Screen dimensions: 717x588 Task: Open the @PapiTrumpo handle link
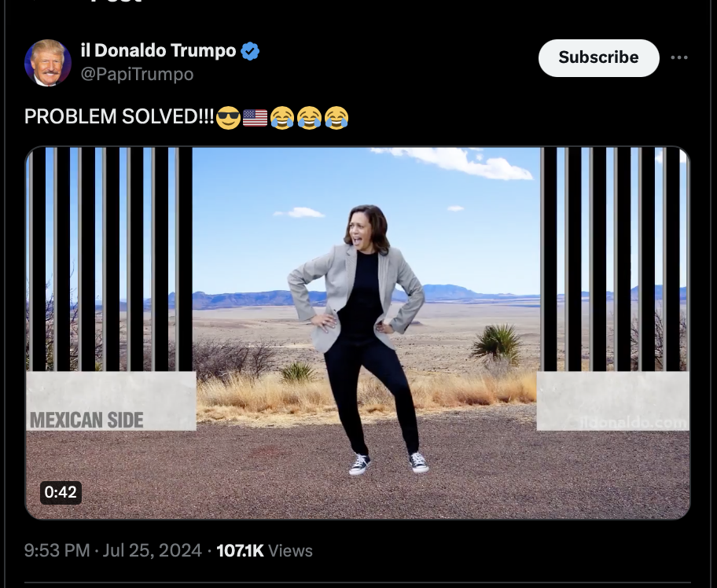137,74
